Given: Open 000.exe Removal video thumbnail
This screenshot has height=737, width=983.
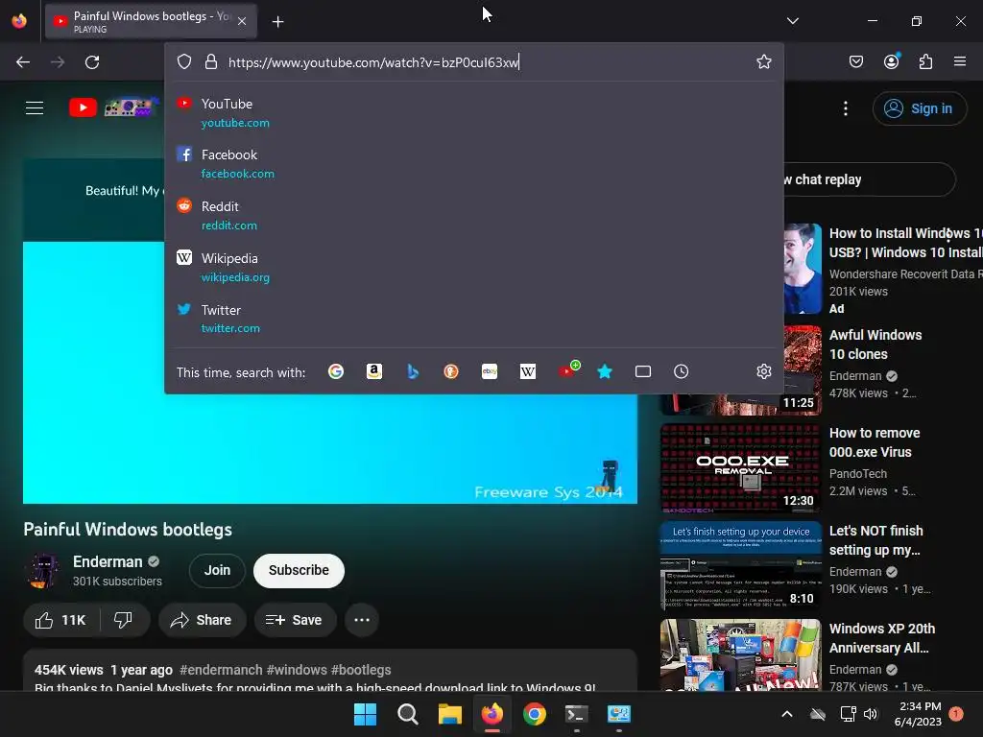Looking at the screenshot, I should pyautogui.click(x=740, y=468).
